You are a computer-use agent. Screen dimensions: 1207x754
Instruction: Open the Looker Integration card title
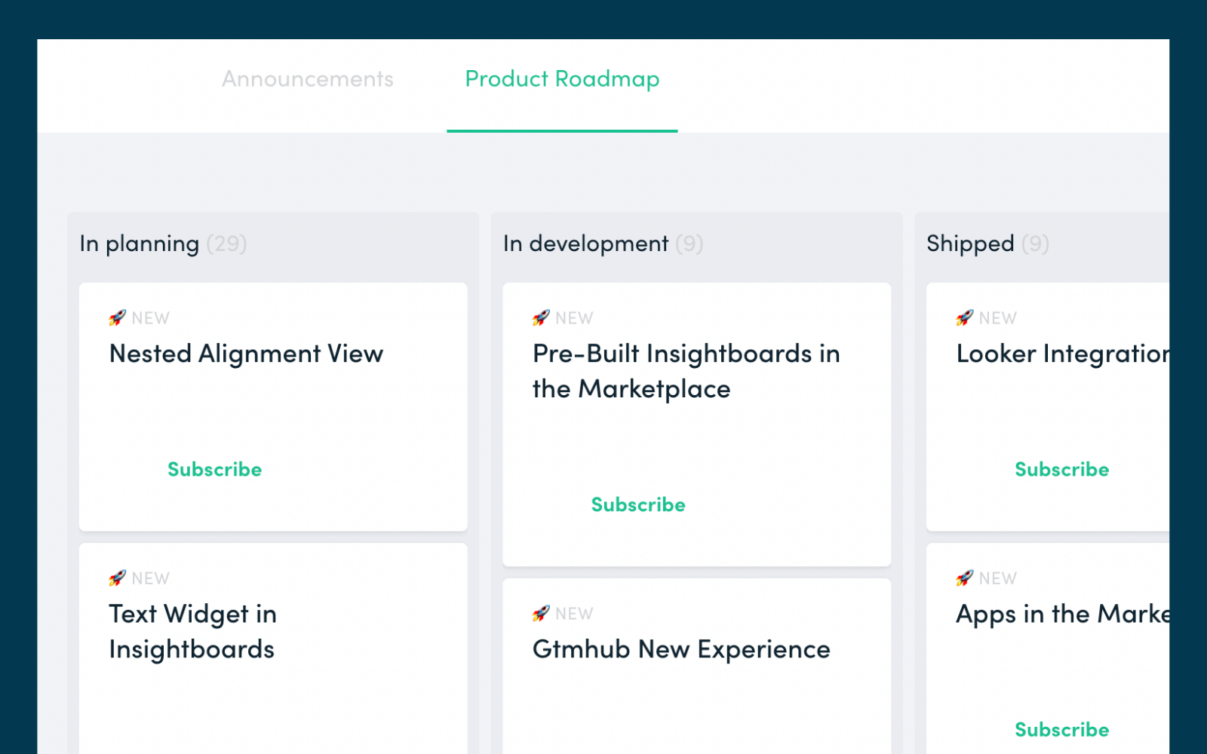tap(1063, 354)
